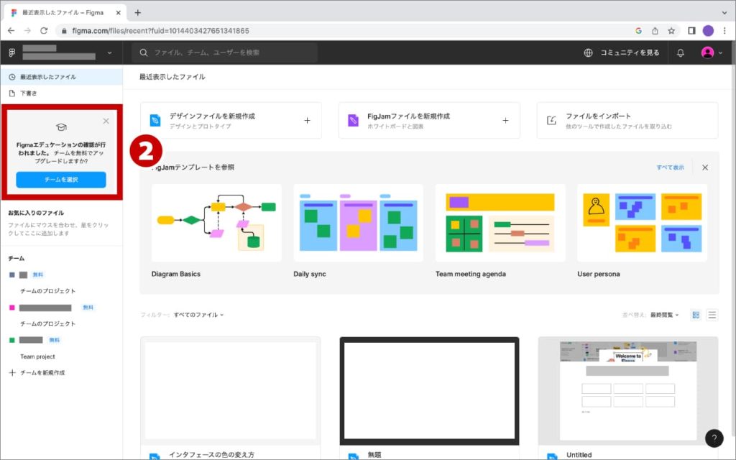Click the ファイルをインポート import card
This screenshot has height=460, width=736.
click(x=627, y=121)
